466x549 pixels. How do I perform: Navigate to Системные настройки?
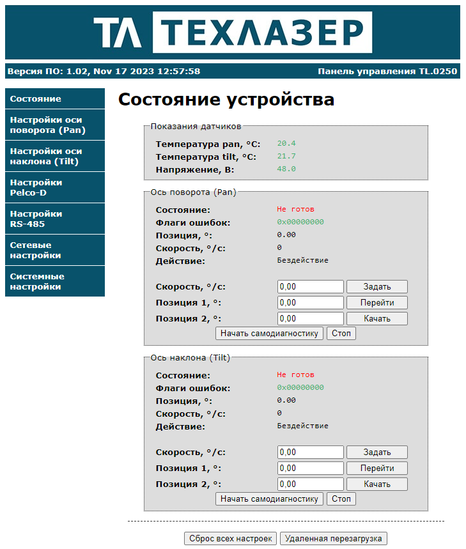pyautogui.click(x=54, y=281)
